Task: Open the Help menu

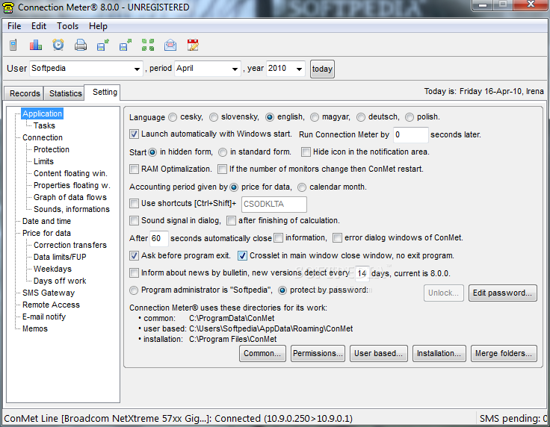Action: [x=98, y=26]
